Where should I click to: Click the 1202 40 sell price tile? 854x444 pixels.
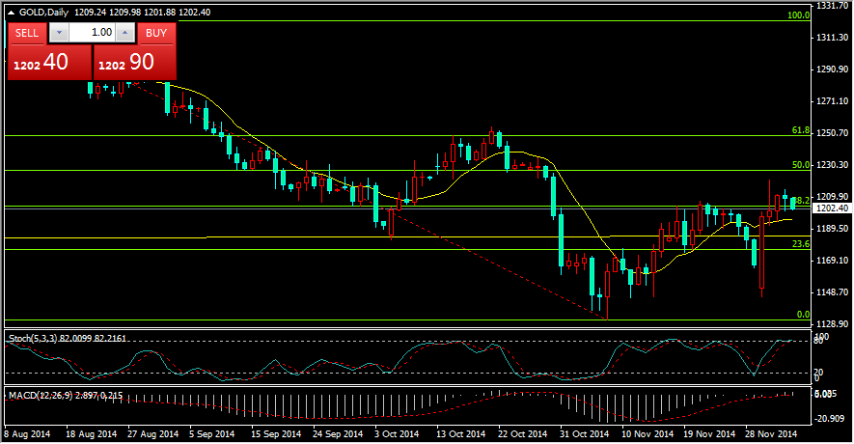[x=48, y=63]
